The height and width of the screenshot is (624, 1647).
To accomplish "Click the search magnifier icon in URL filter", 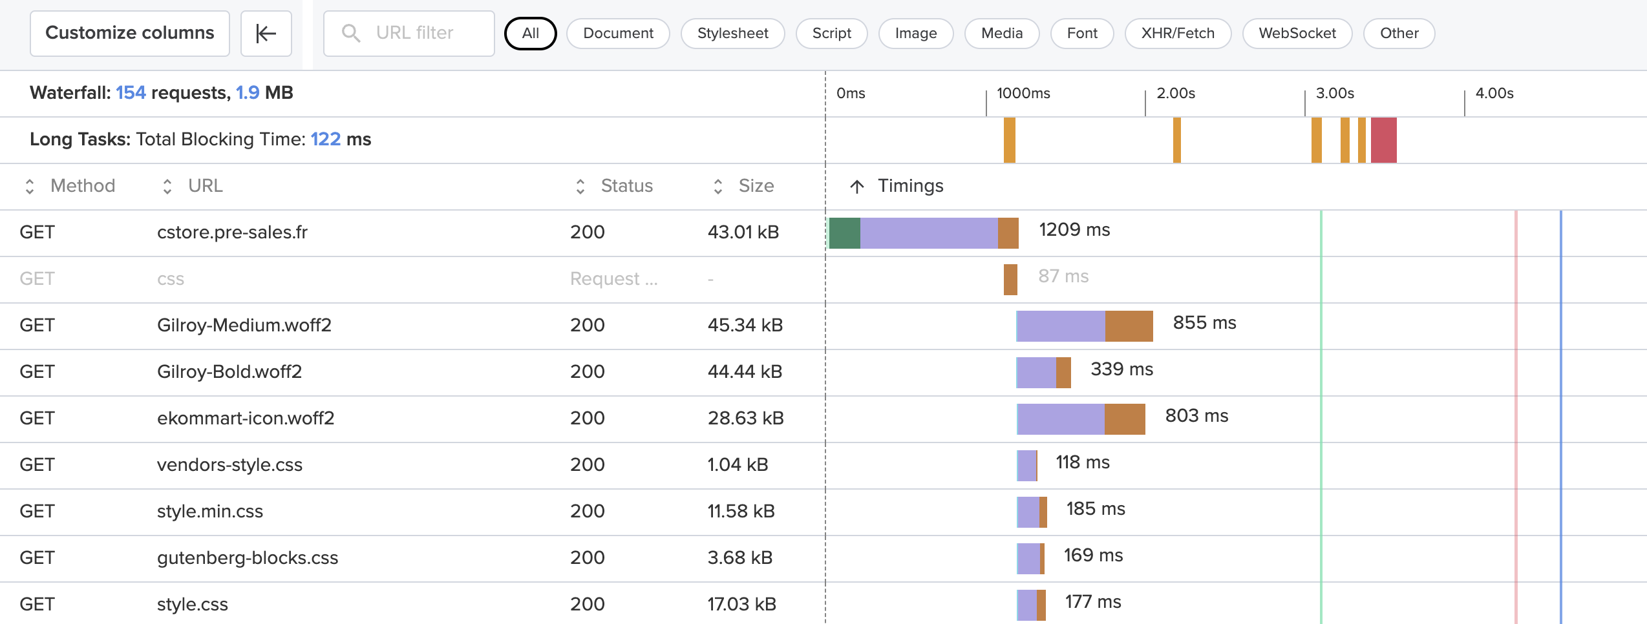I will (350, 33).
